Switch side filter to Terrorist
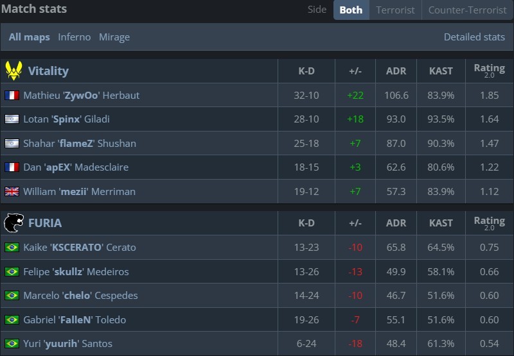 click(395, 10)
